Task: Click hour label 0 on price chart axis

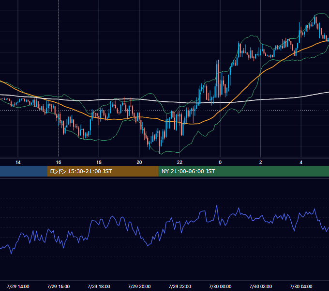Action: coord(220,162)
